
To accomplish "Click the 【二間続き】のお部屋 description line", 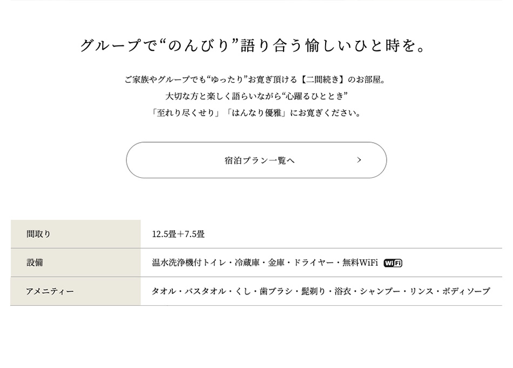I will pyautogui.click(x=254, y=79).
